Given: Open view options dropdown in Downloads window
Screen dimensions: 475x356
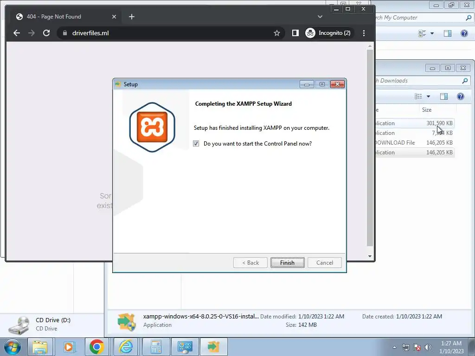Looking at the screenshot, I should click(428, 96).
